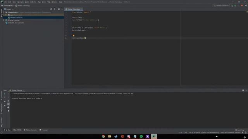Open File Explorer from the taskbar
The width and height of the screenshot is (248, 139).
(110, 136)
